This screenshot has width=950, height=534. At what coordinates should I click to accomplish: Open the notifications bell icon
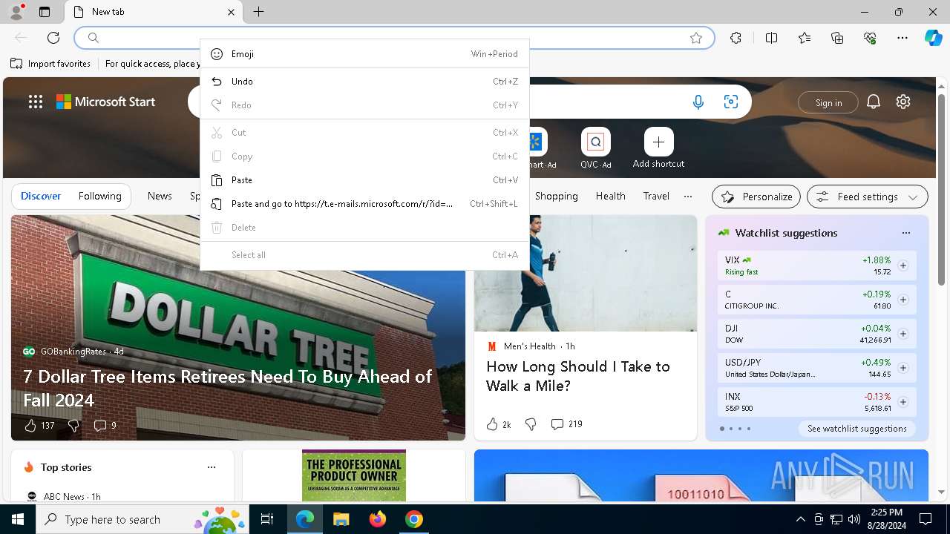(874, 102)
